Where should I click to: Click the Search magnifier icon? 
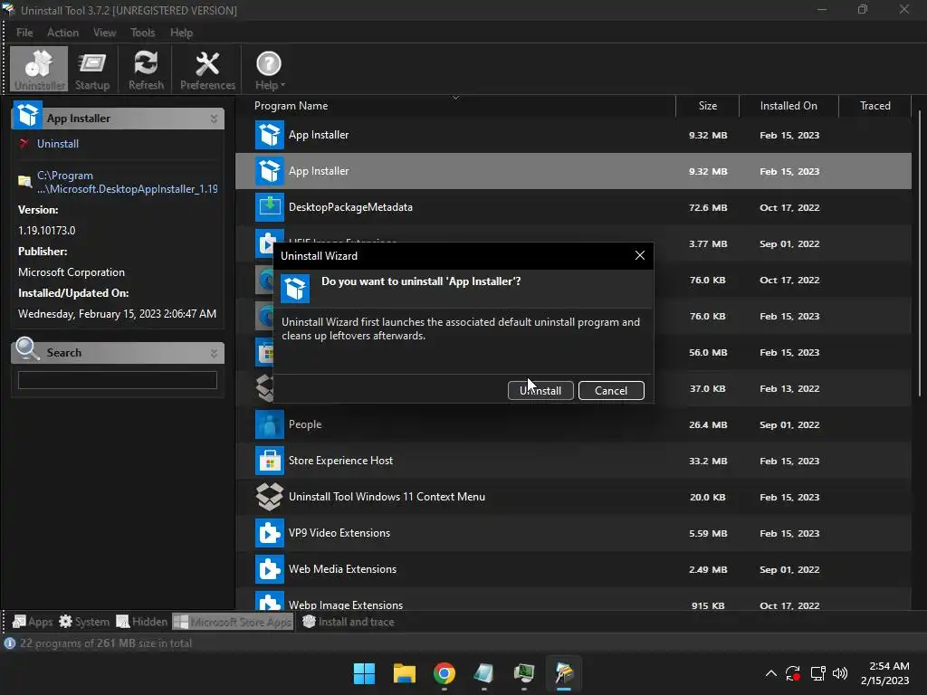(x=27, y=348)
